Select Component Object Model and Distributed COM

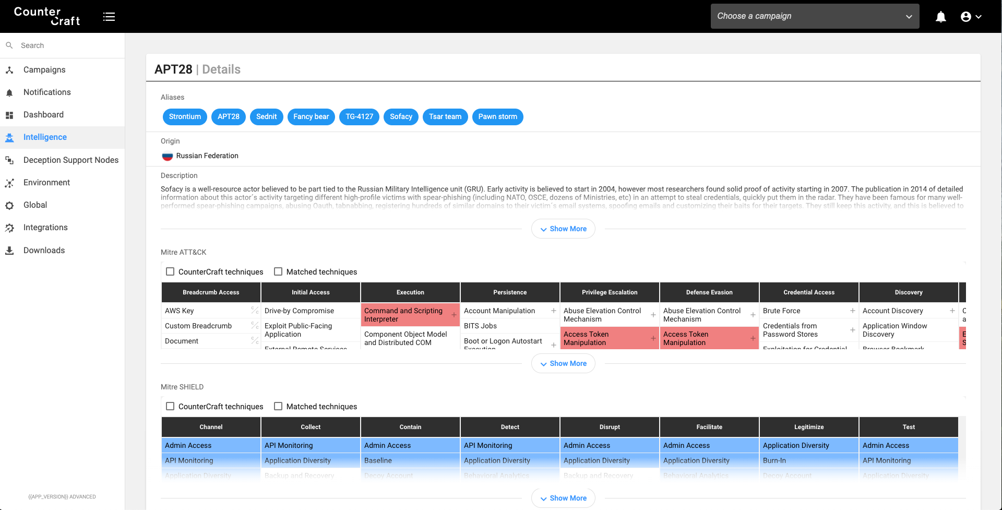click(410, 338)
